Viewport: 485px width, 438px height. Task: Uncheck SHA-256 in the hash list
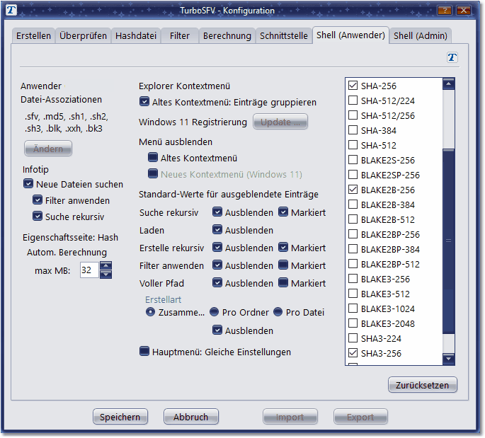coord(353,86)
